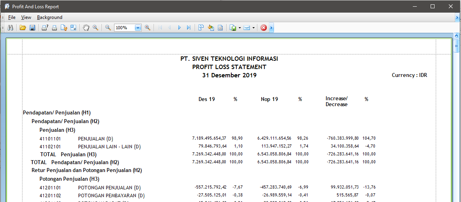This screenshot has width=461, height=202.
Task: Click the value -760.383.999,80
Action: coord(343,138)
